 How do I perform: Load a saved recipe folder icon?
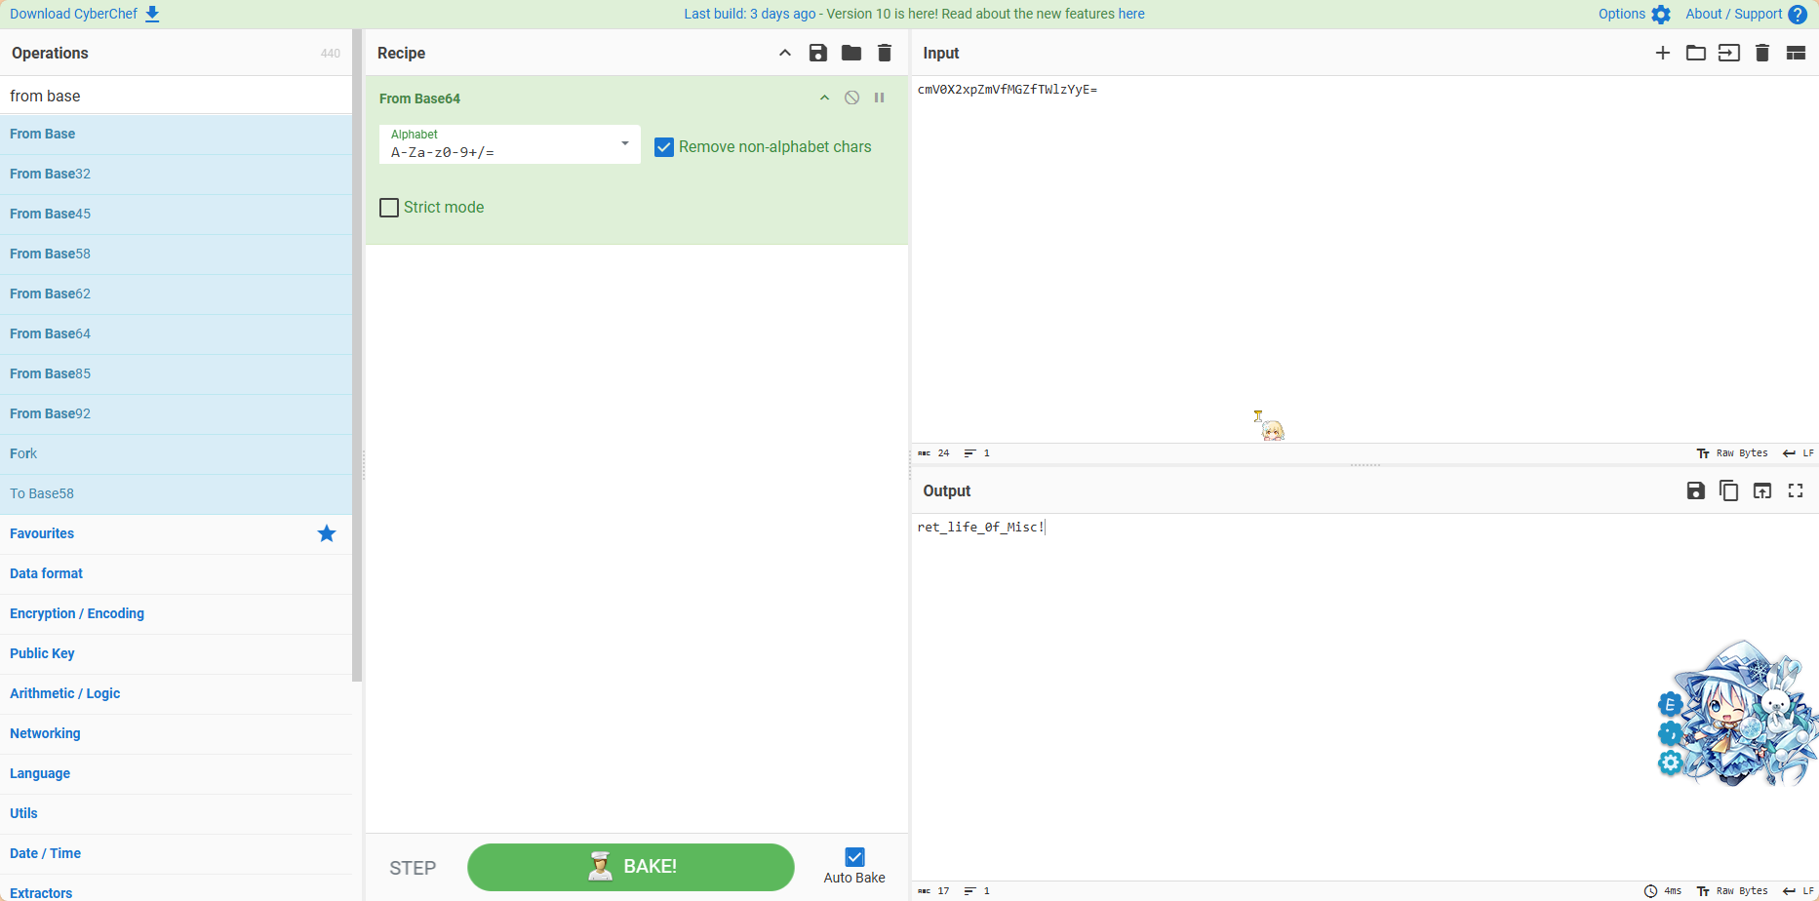(850, 53)
